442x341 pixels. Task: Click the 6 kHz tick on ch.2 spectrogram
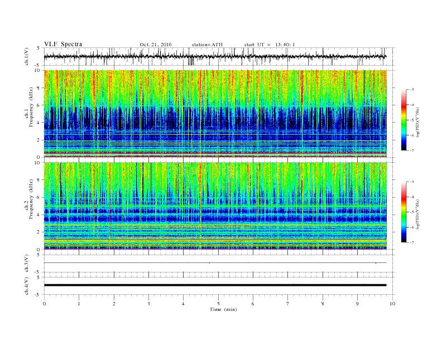39,197
